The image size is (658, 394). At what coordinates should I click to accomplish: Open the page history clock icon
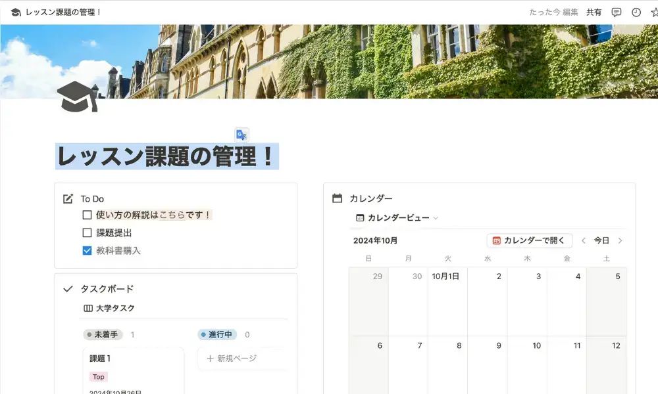click(x=636, y=12)
